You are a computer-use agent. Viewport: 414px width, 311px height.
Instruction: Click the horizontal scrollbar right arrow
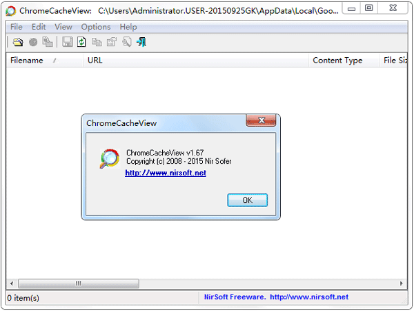402,283
